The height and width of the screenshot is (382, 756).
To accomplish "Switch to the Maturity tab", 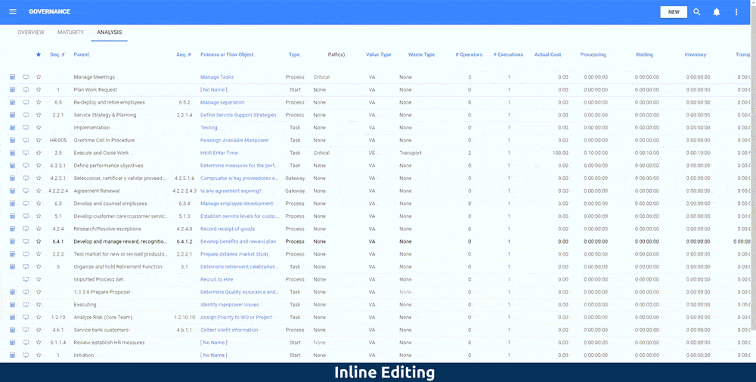I will click(70, 33).
